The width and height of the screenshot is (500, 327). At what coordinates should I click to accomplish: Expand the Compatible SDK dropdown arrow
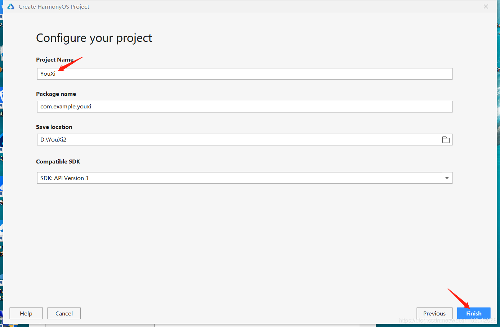click(447, 178)
